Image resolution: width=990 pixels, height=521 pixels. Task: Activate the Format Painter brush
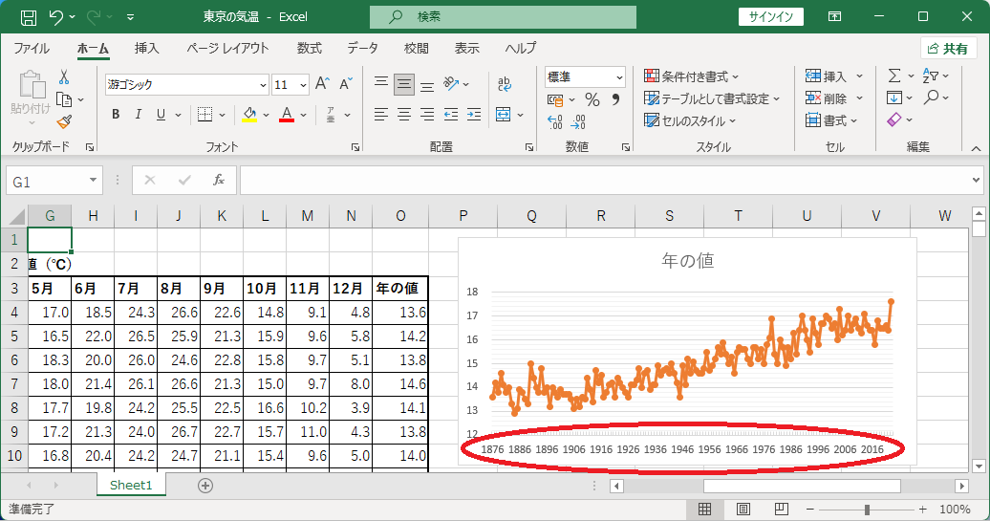64,121
